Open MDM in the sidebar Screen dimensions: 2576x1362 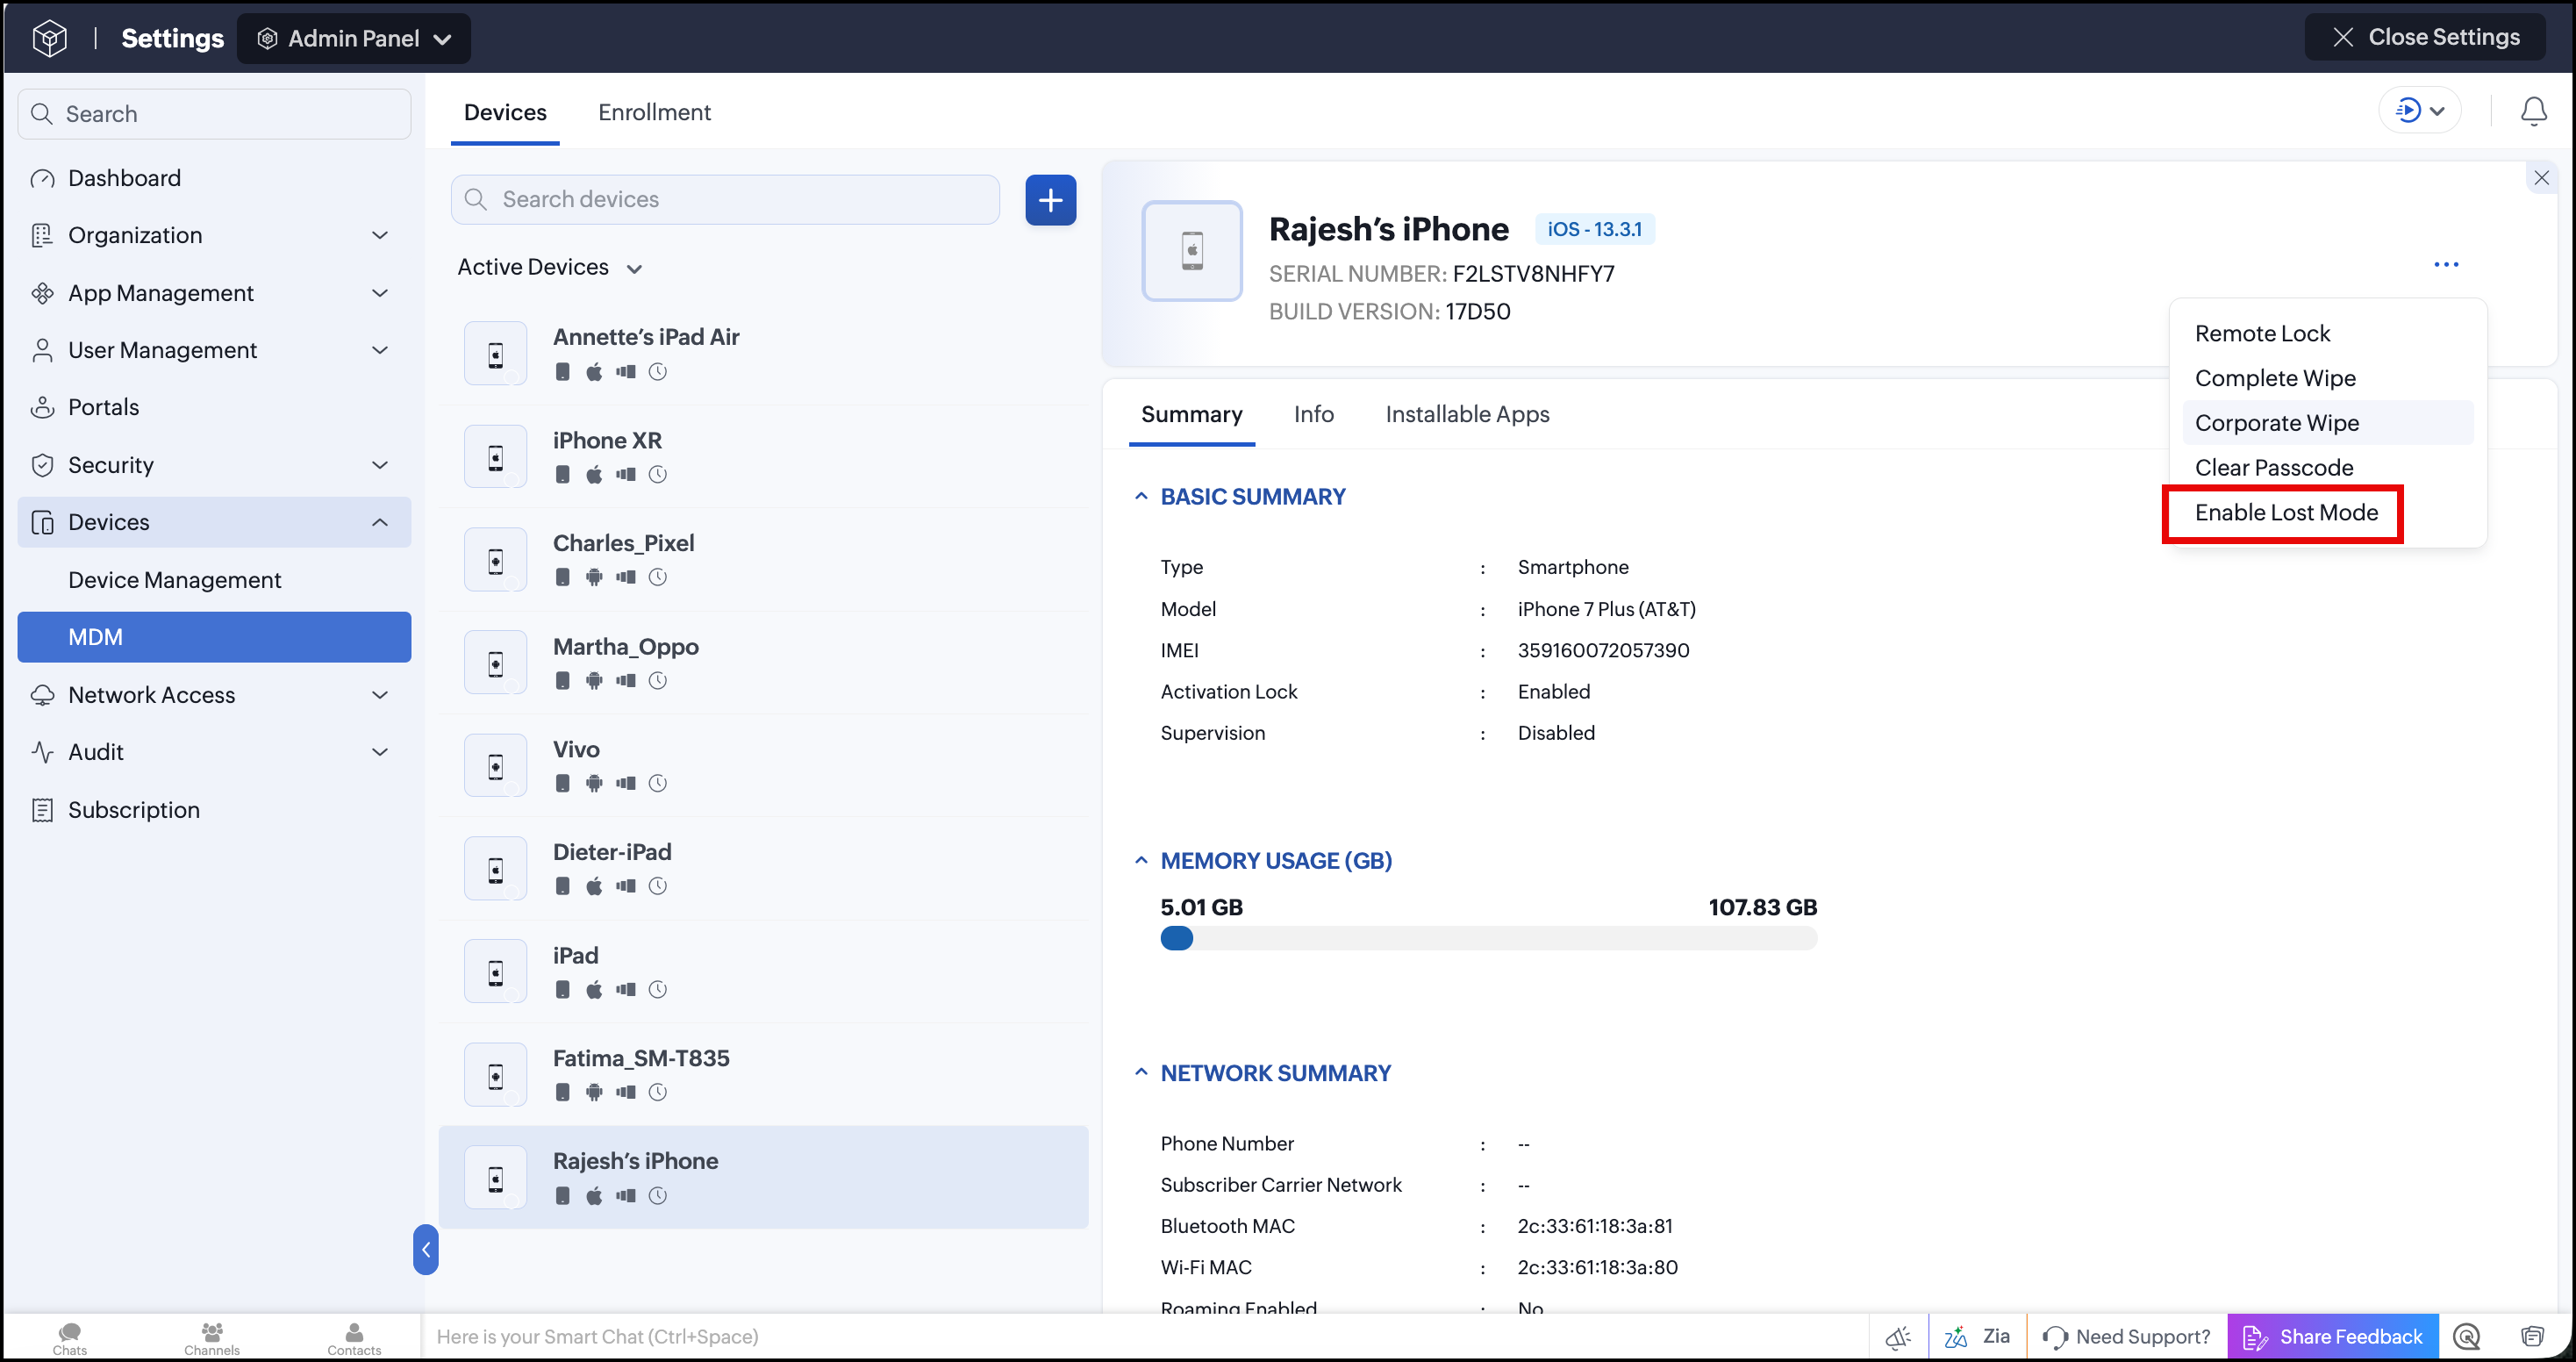pyautogui.click(x=214, y=638)
